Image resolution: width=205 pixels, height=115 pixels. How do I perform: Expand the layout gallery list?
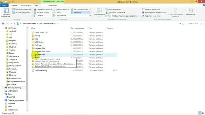pyautogui.click(x=91, y=16)
